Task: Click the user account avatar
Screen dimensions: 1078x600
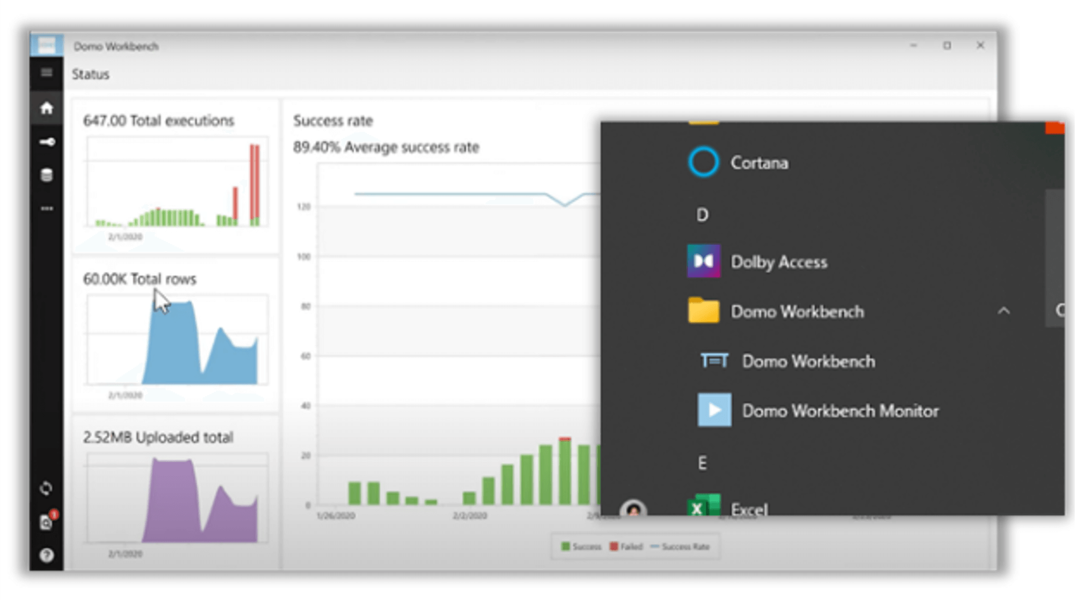Action: tap(633, 510)
